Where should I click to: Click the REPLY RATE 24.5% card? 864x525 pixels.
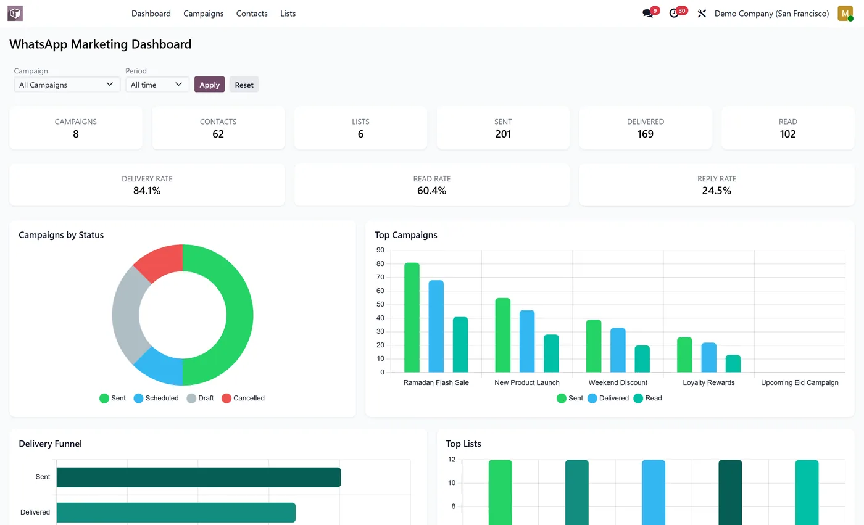coord(717,185)
